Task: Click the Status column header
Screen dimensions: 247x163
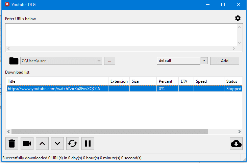Action: [233, 81]
